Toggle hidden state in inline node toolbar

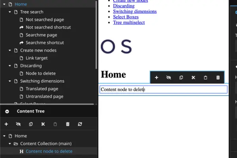[169, 78]
